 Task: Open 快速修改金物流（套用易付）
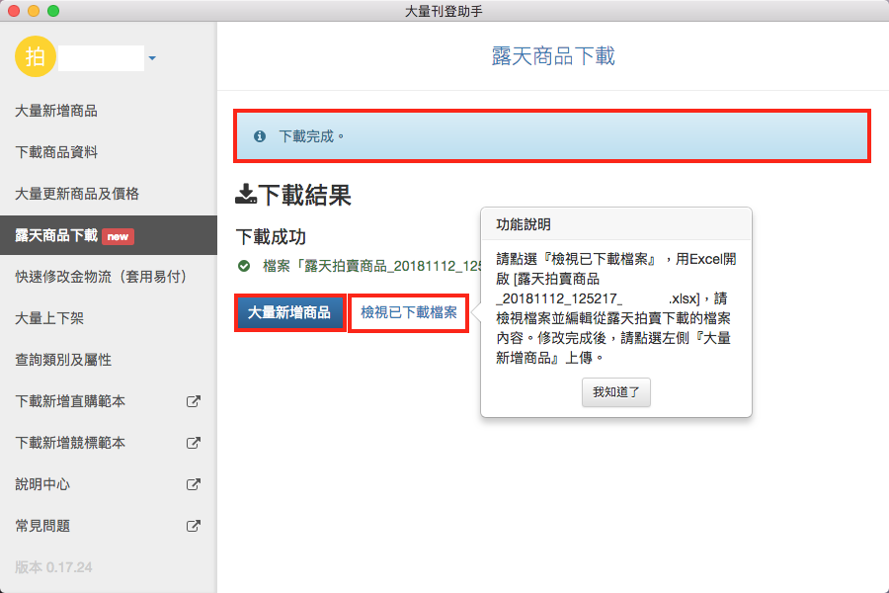[x=101, y=277]
